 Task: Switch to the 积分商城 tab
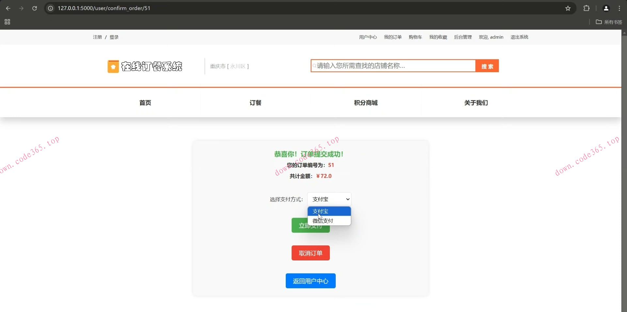tap(365, 102)
